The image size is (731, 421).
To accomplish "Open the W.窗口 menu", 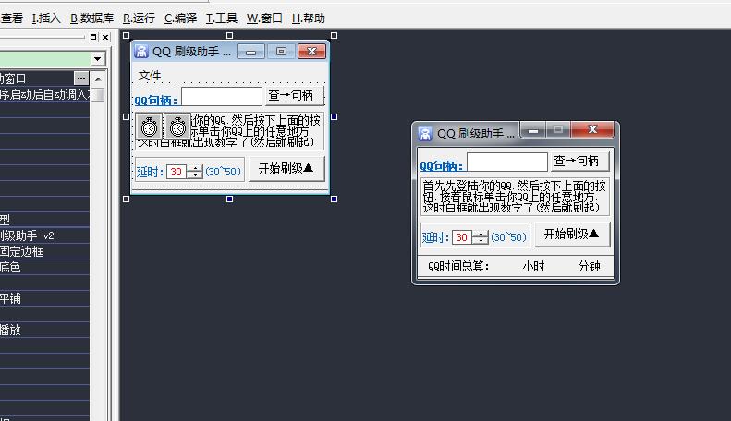I will [x=264, y=18].
